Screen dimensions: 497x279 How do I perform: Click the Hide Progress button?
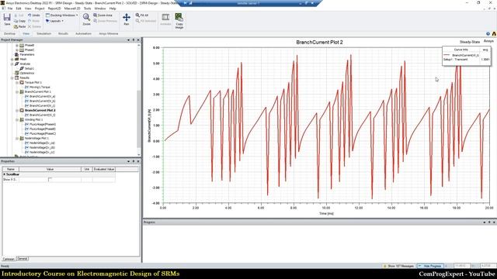point(430,266)
